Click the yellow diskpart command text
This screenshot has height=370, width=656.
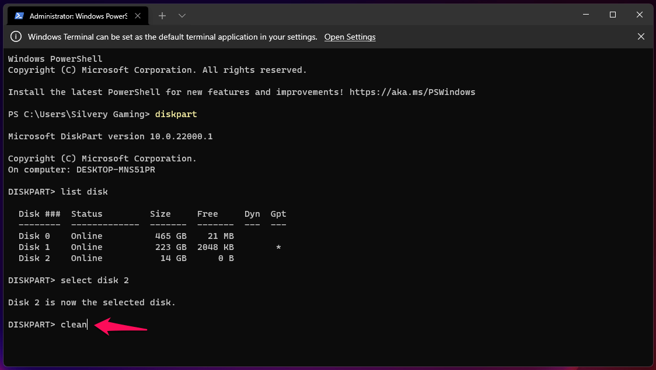coord(176,114)
